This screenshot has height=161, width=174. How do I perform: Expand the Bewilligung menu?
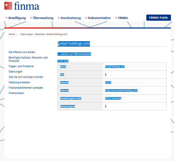click(16, 18)
